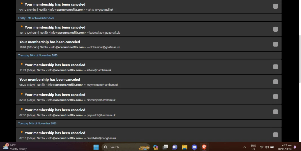Tick checkbox for badowllap@goatmail.uk email
Screen dimensions: 301x151
275,29
